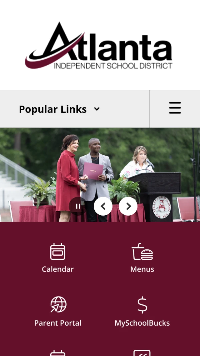Go to the previous slide
200x356 pixels.
point(103,206)
